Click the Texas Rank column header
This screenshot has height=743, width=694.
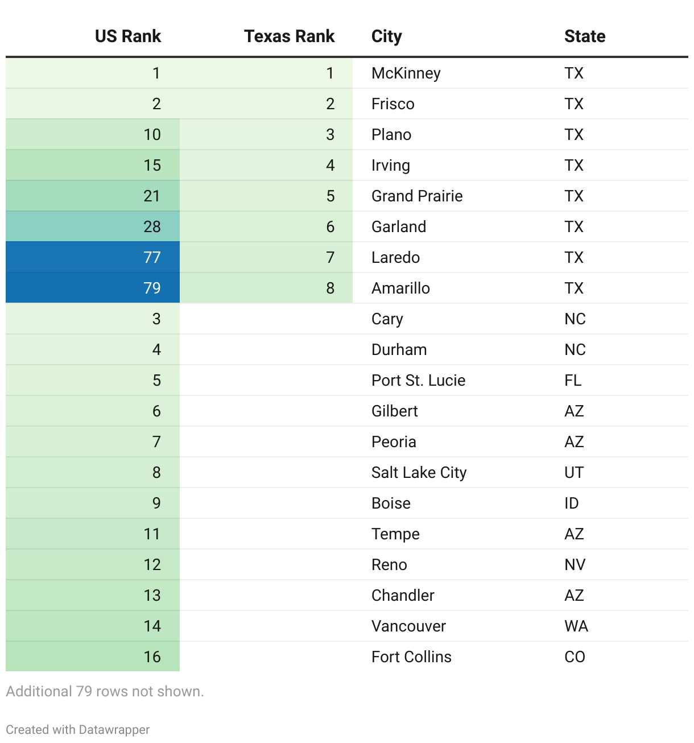[289, 36]
